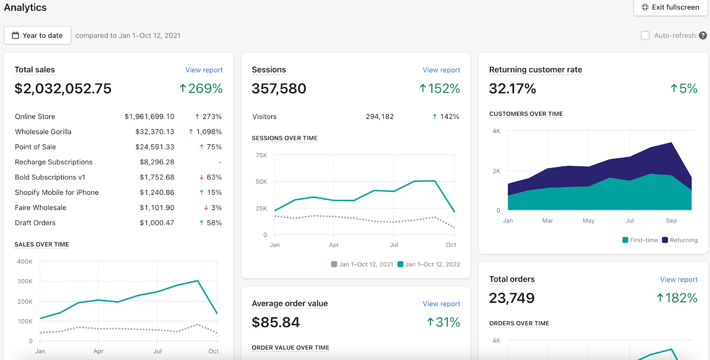Click the CUSTOMERS OVER TIME heading

(x=526, y=114)
